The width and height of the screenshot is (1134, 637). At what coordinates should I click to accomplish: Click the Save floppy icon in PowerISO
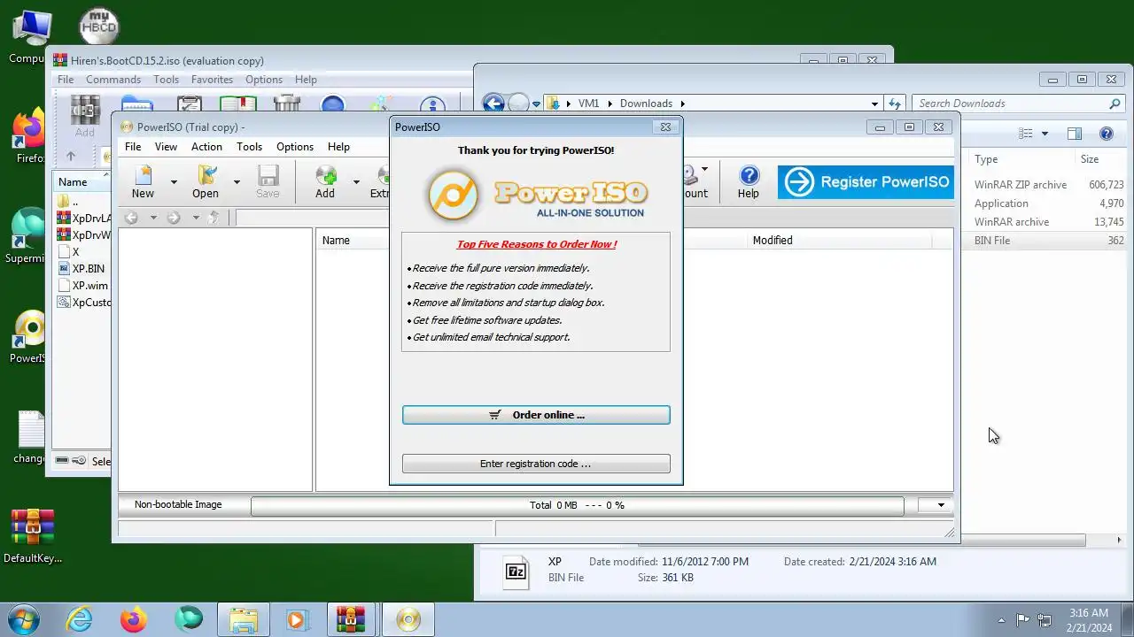coord(268,175)
